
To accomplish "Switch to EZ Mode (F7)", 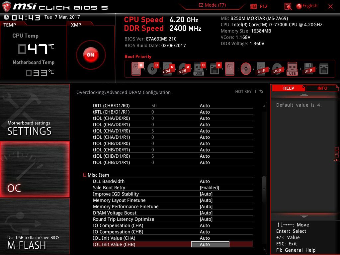I will pos(212,5).
